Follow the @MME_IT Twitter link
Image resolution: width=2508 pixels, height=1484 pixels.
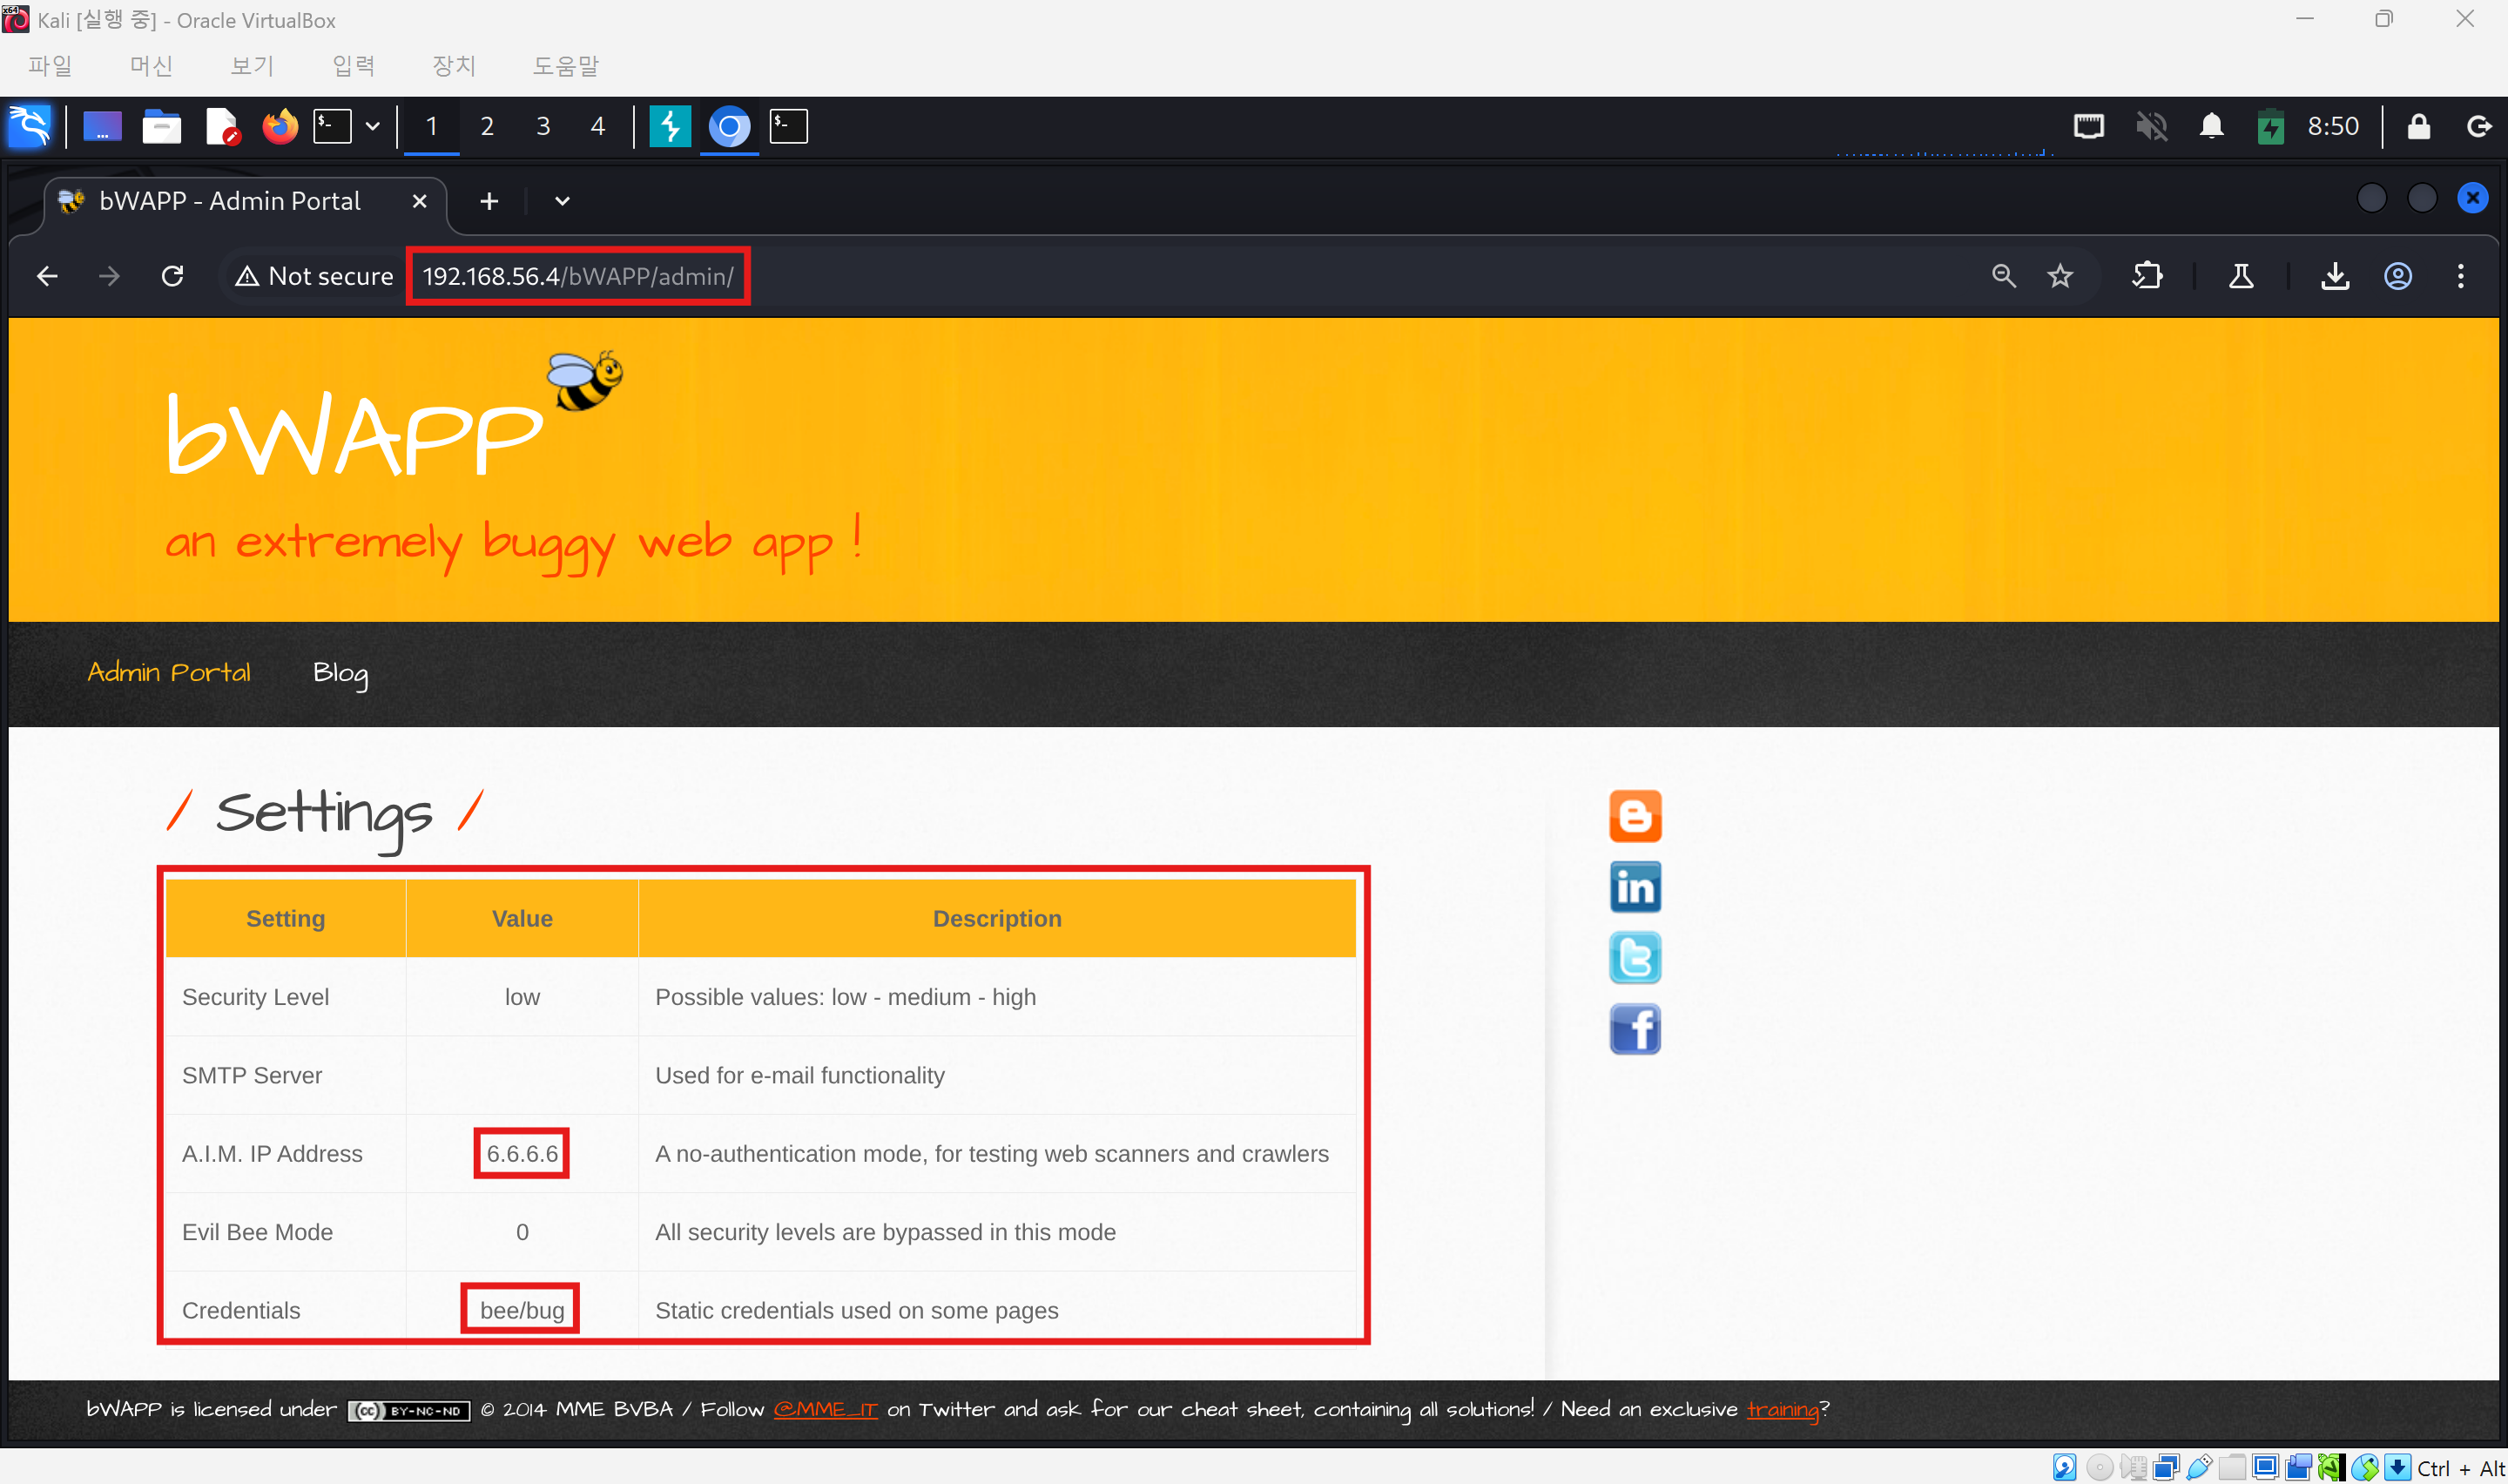click(x=826, y=1409)
